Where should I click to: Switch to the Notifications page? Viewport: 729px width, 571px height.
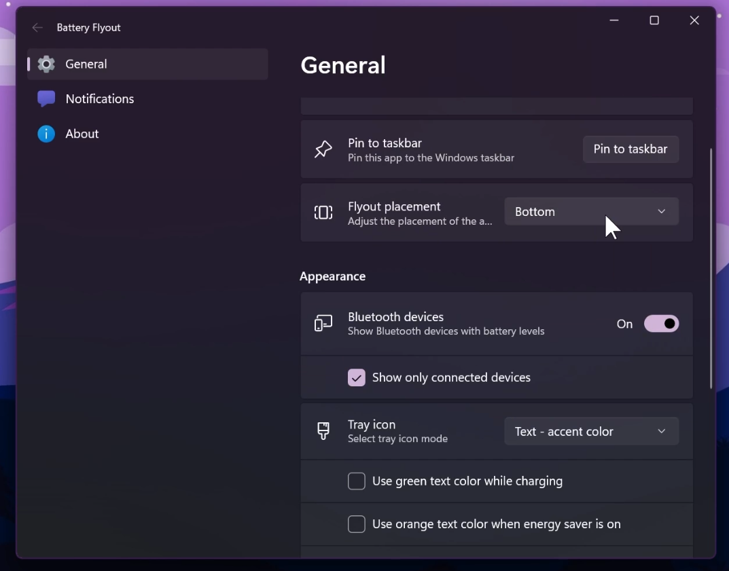[100, 98]
